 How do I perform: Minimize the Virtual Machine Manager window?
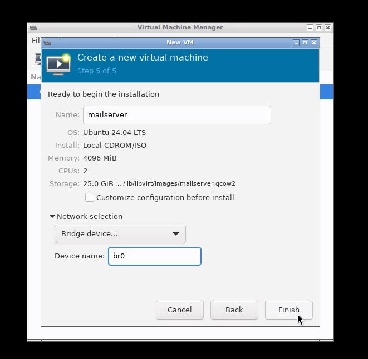(x=310, y=28)
